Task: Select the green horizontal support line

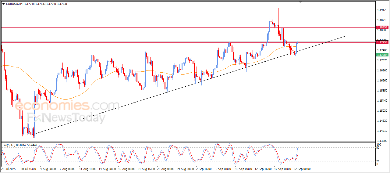Action: click(188, 55)
